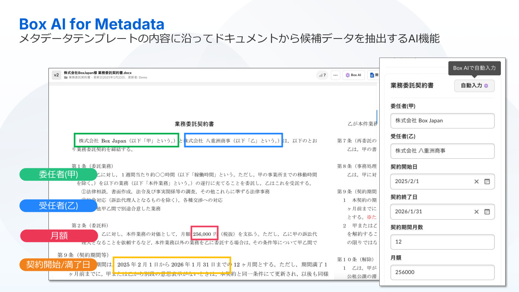The height and width of the screenshot is (292, 519).
Task: Open the calendar picker for 契約開始日
Action: pos(487,182)
